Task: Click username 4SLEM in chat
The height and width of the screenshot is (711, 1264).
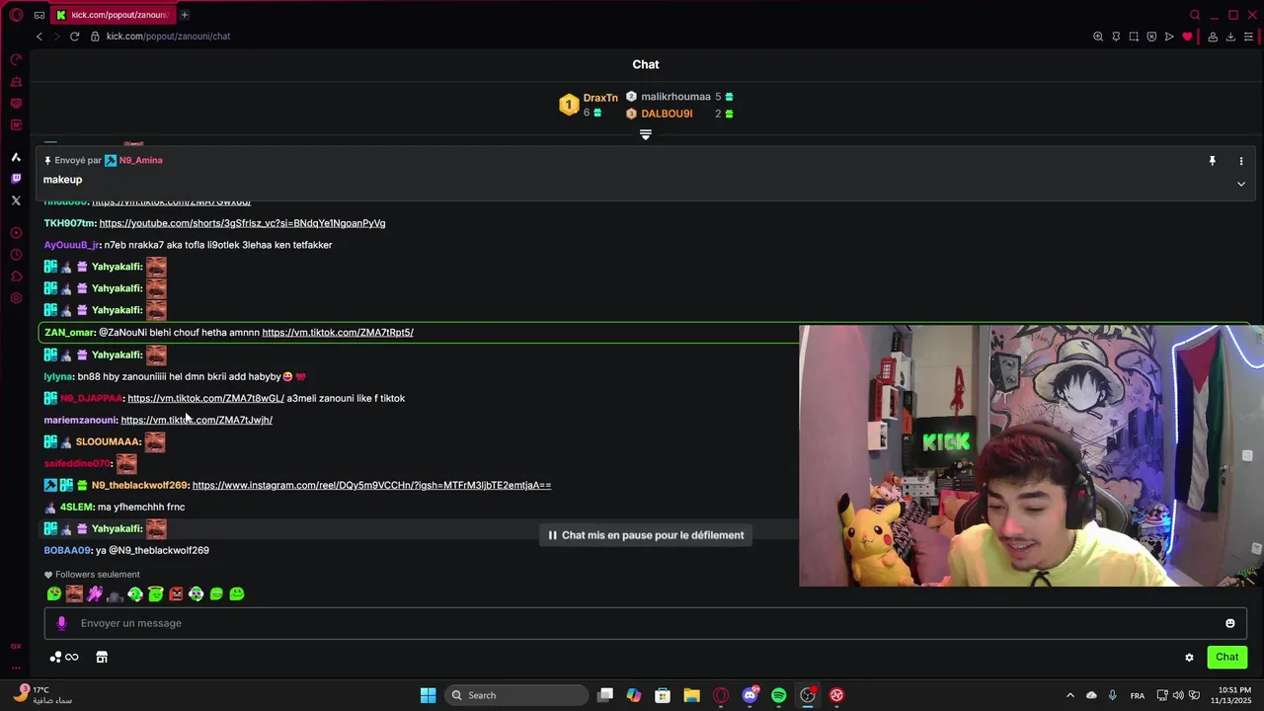Action: pos(76,507)
